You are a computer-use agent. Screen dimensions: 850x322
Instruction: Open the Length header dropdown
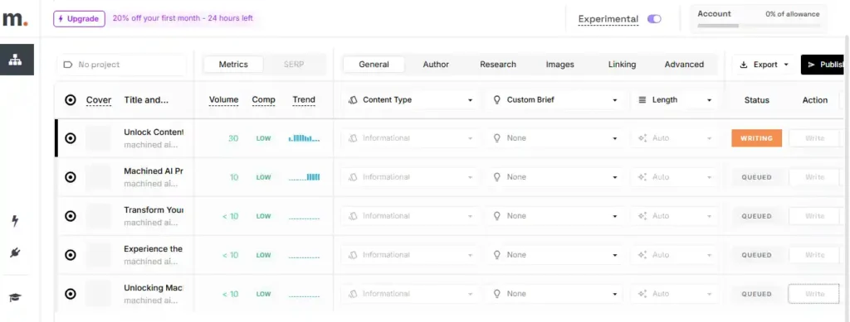(x=674, y=100)
